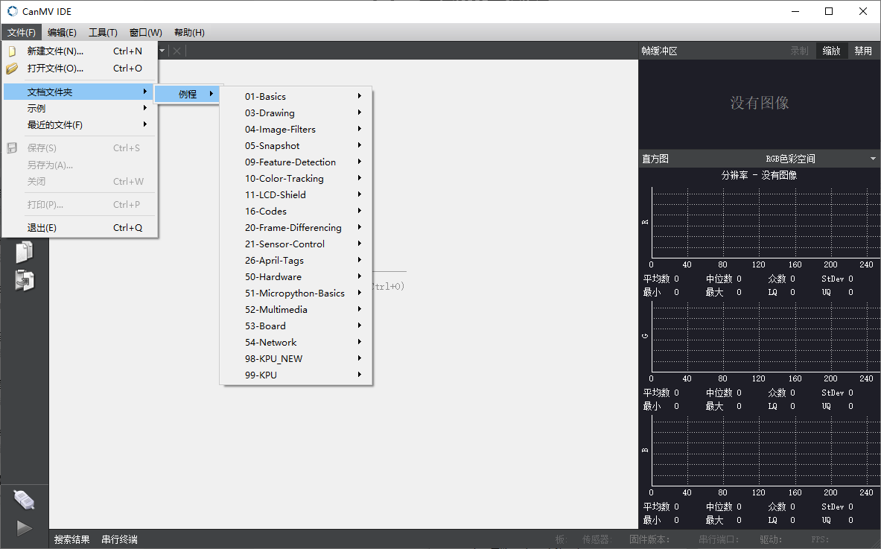Open the 21-Sensor-Control submenu
Screen dimensions: 881x549
coord(296,244)
